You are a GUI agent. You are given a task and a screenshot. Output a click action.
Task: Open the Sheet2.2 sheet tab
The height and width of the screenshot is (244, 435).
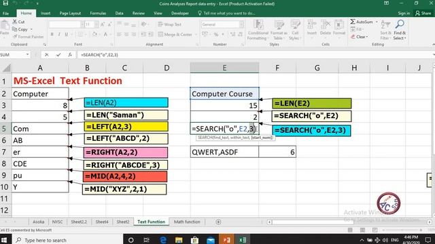click(x=79, y=222)
